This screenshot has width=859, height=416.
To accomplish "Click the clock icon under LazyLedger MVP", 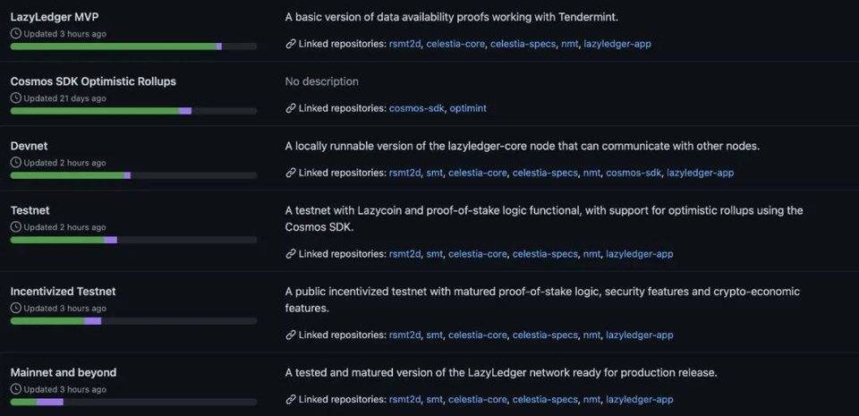I will [x=16, y=34].
